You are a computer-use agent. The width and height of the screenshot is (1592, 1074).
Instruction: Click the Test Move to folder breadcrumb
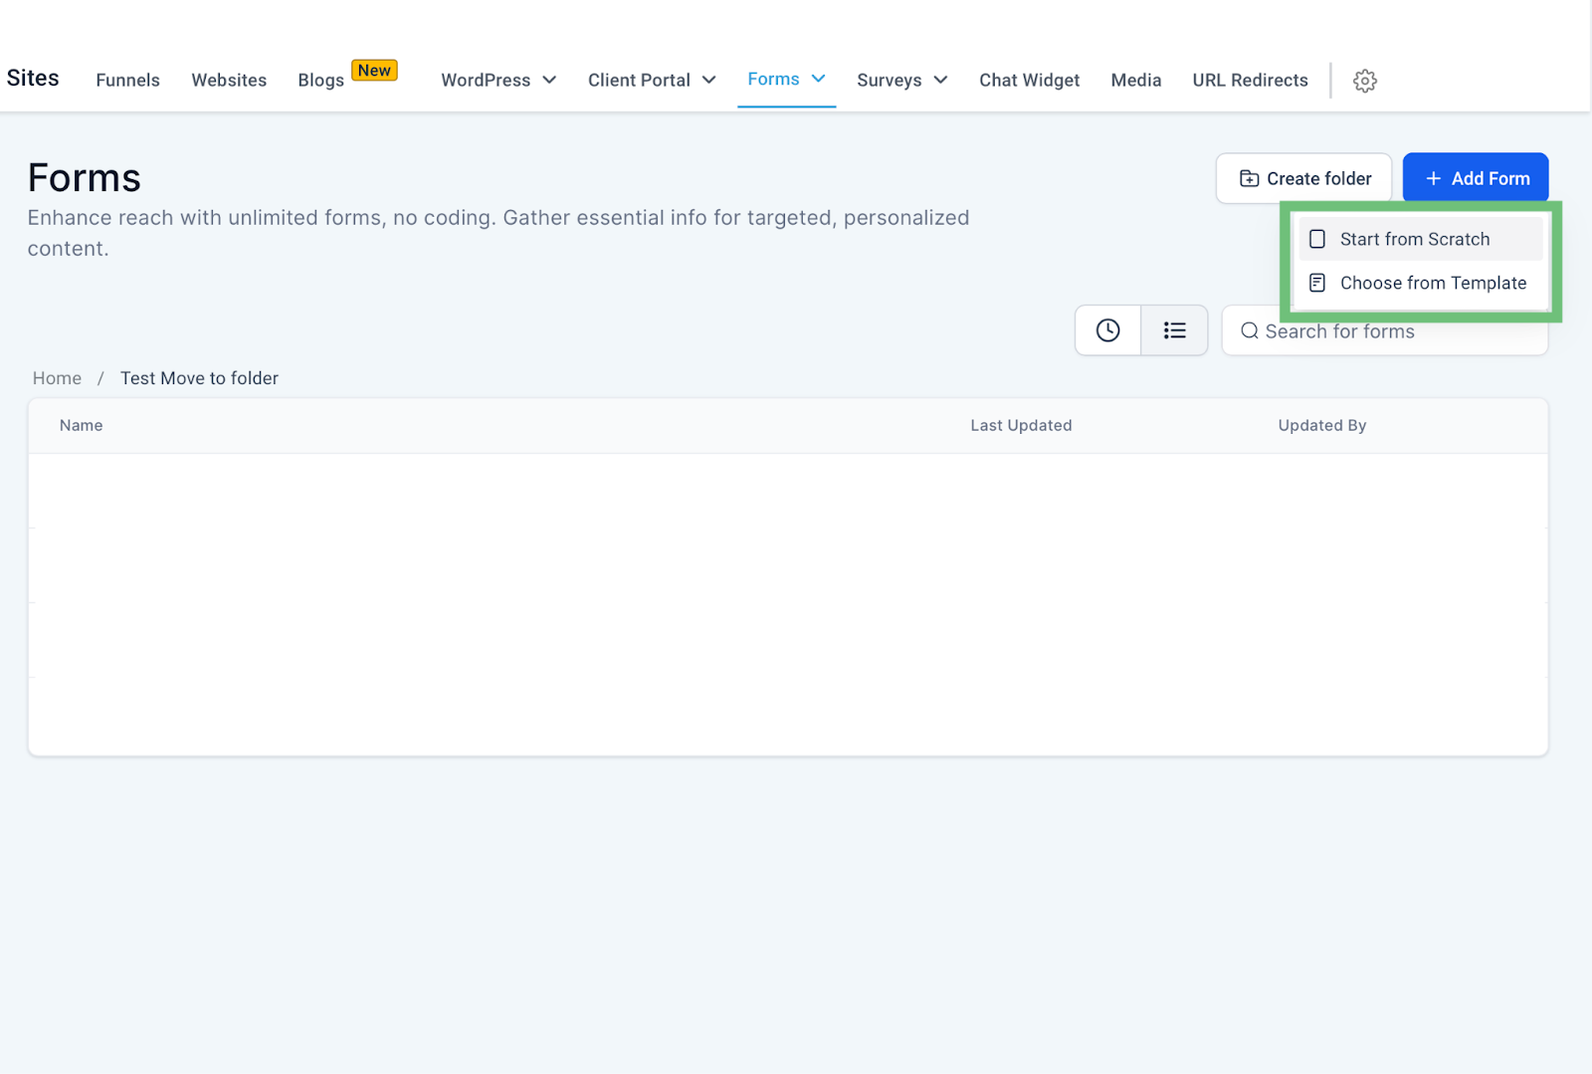click(199, 378)
